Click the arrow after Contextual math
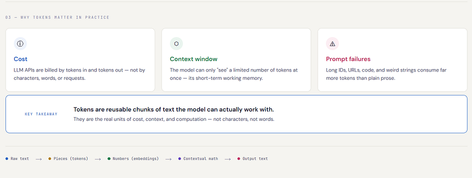Screen dimensions: 472x178 [x=228, y=159]
